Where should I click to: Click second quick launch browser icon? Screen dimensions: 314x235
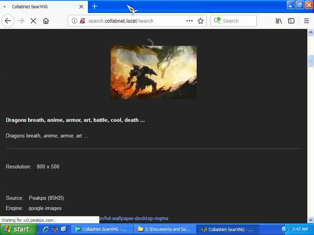[55, 229]
